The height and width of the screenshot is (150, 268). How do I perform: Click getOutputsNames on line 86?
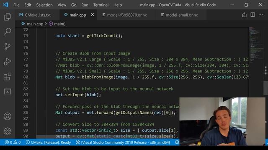(x=134, y=112)
